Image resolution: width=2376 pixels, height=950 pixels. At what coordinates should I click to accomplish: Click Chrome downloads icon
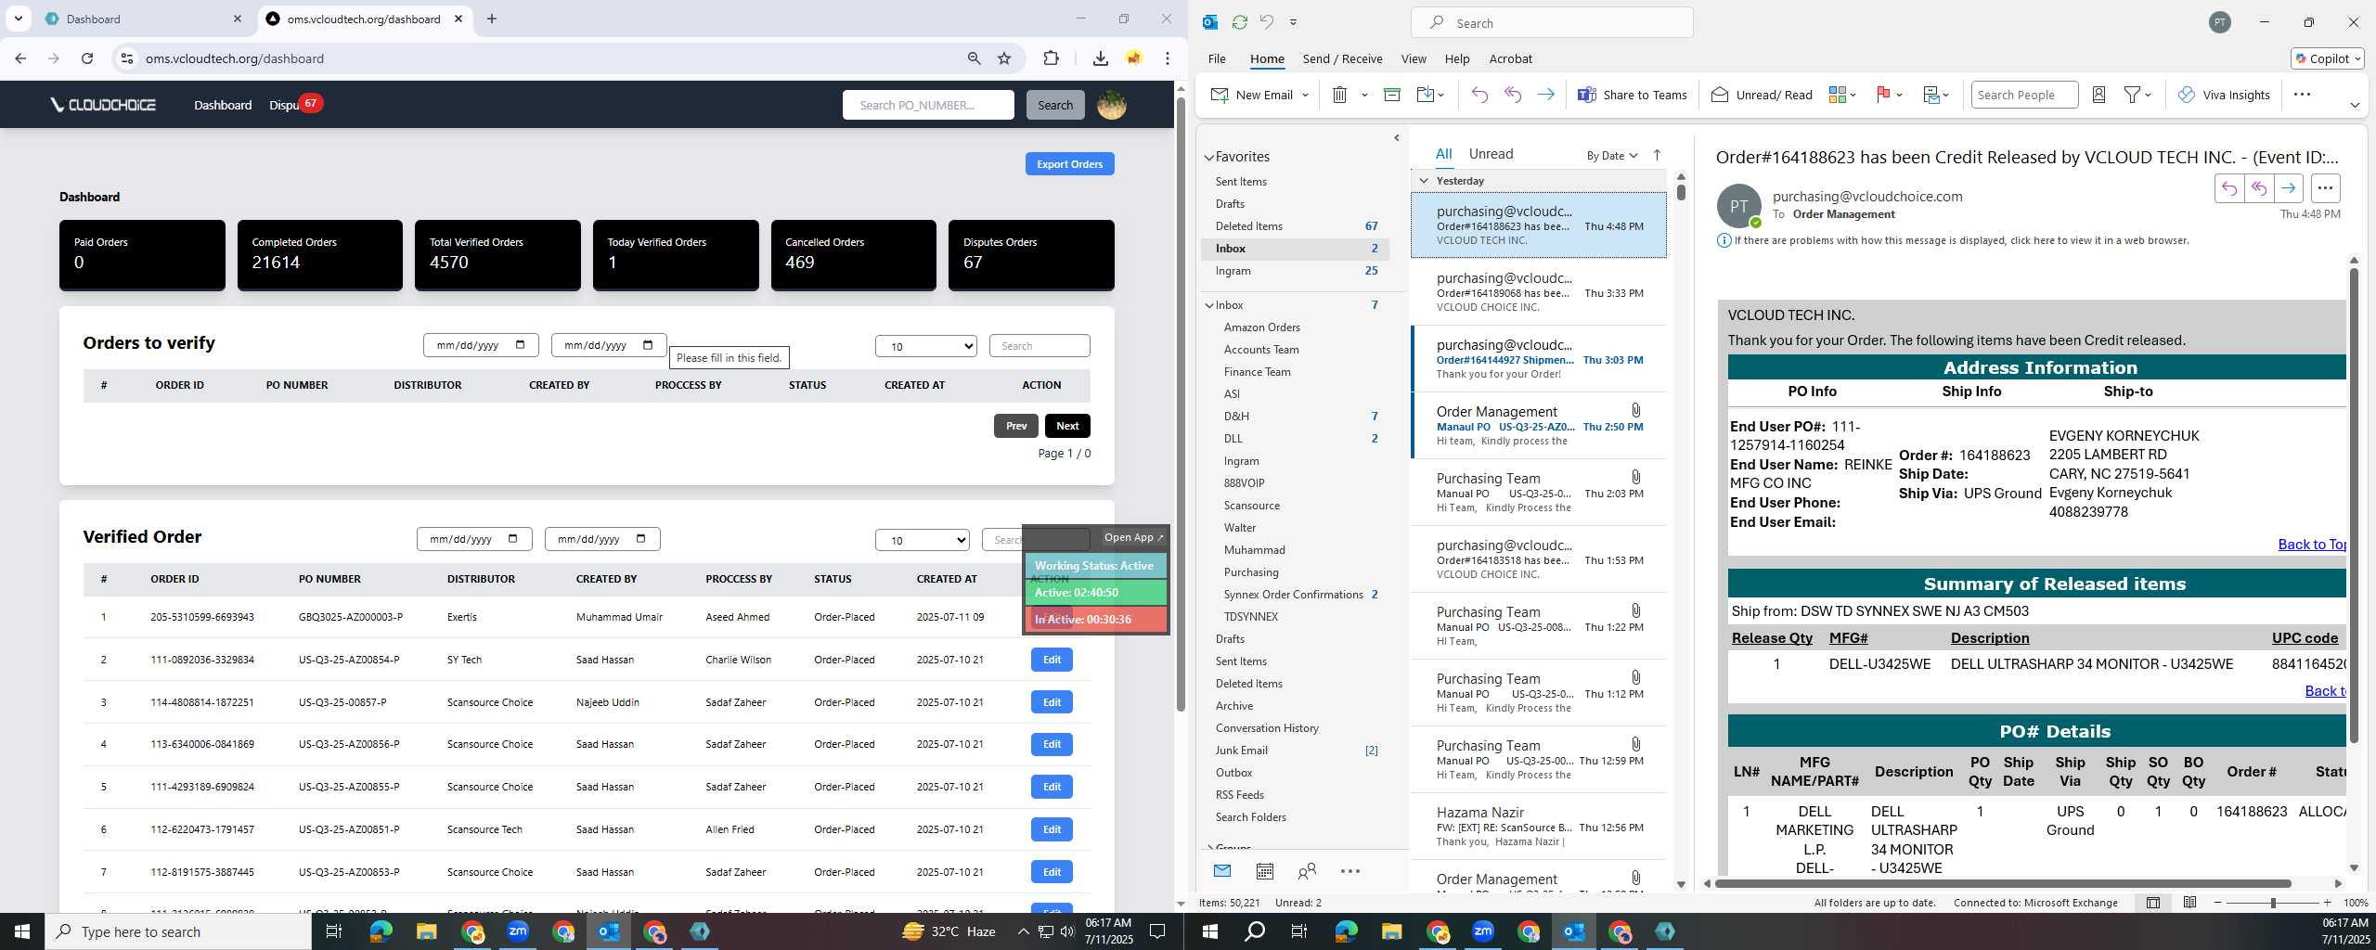point(1100,58)
